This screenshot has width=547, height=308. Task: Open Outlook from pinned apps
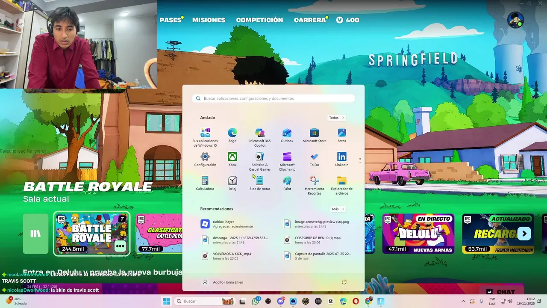287,135
